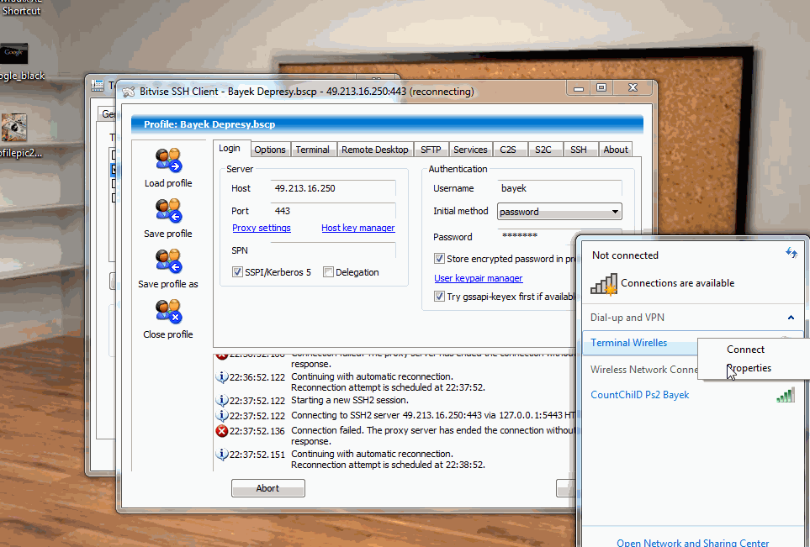Viewport: 810px width, 547px height.
Task: Click the network refresh arrows icon
Action: point(791,253)
